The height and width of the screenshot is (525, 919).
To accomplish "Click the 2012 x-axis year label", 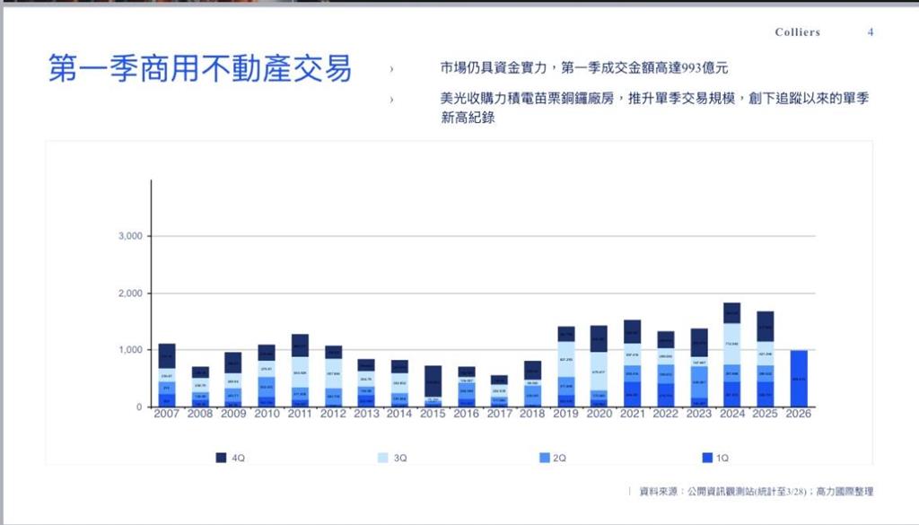I will [x=333, y=414].
